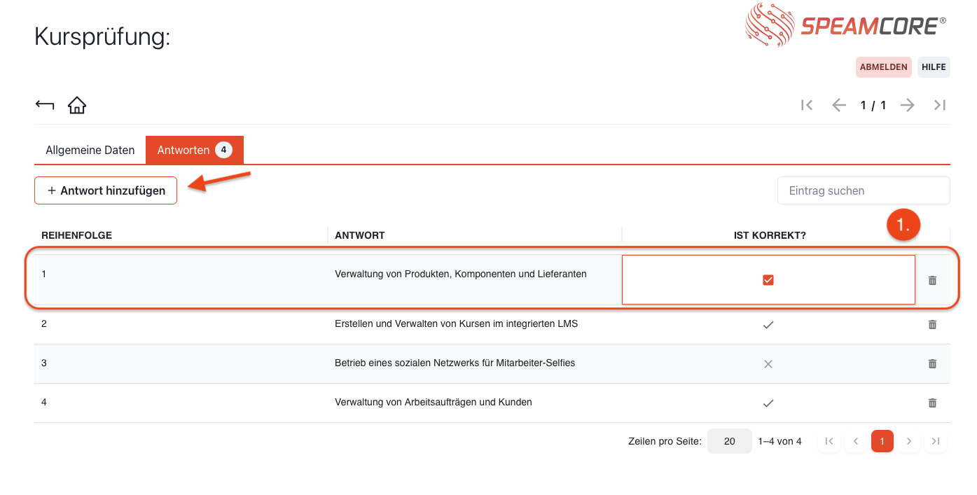Image resolution: width=977 pixels, height=495 pixels.
Task: Click the back arrow icon
Action: pyautogui.click(x=45, y=105)
